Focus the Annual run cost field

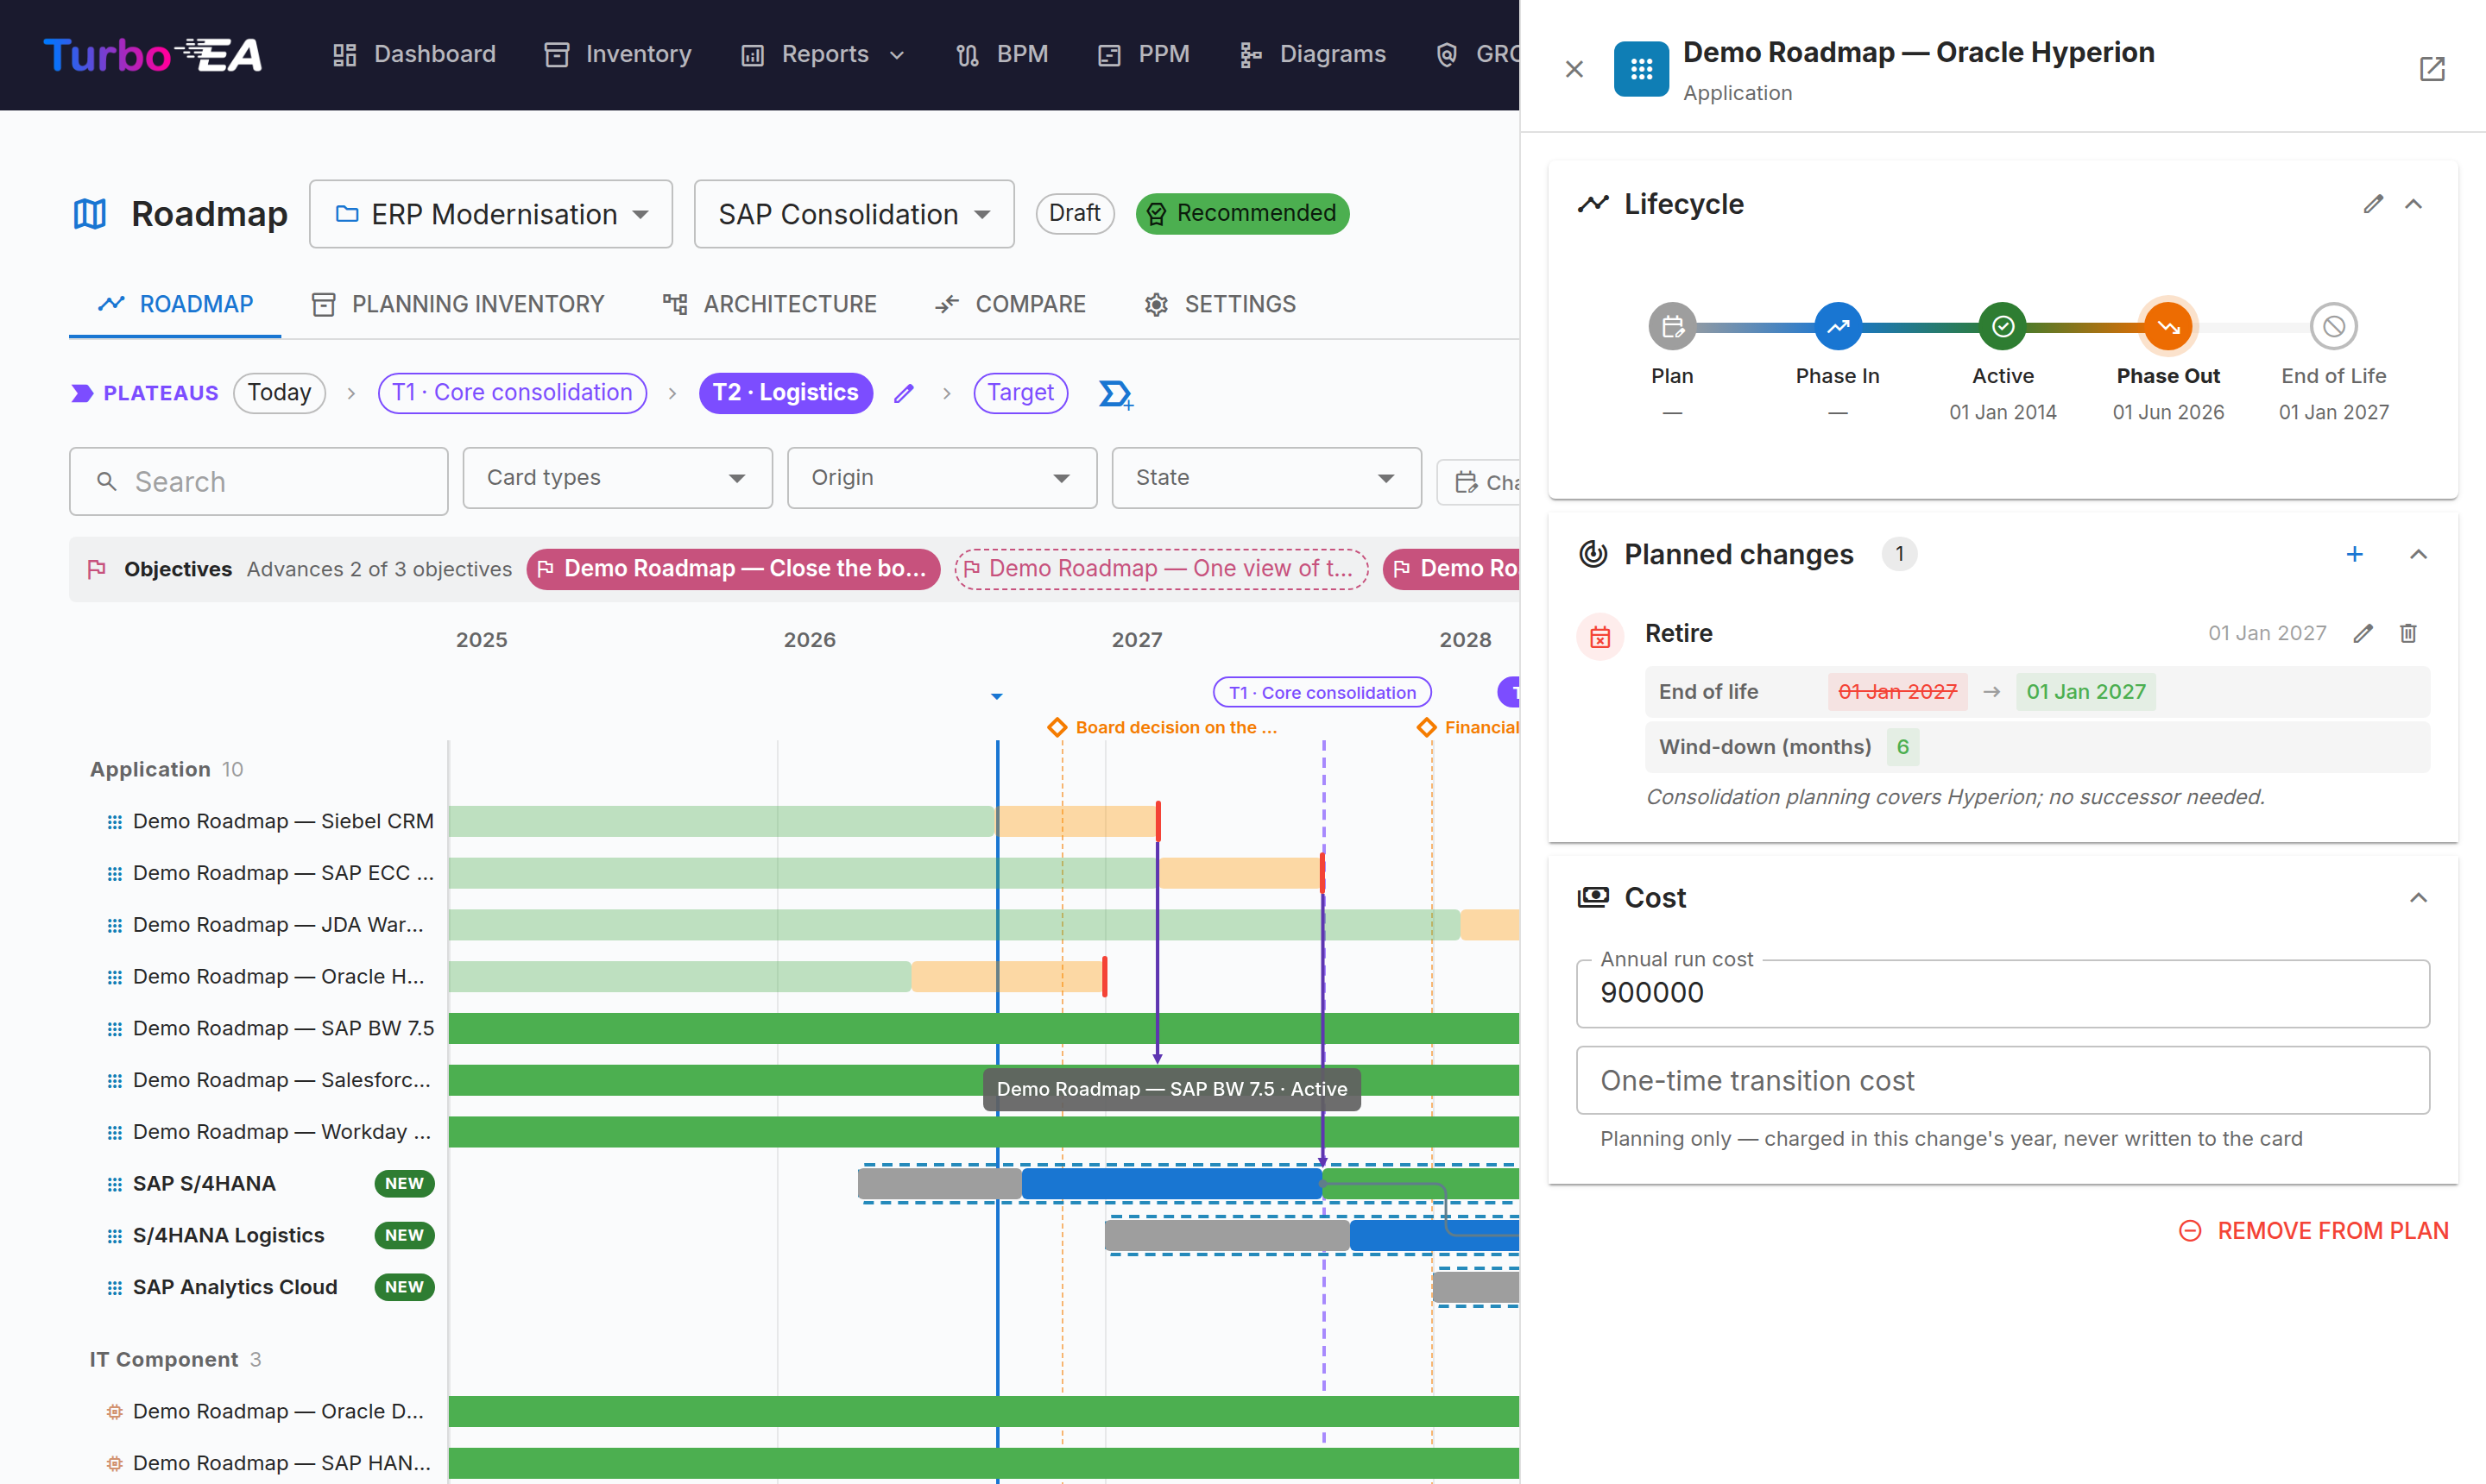pyautogui.click(x=2003, y=993)
